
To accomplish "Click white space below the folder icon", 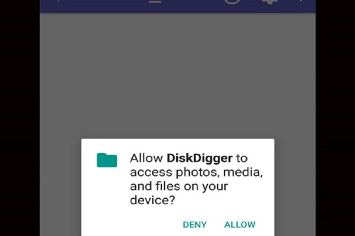I will coord(107,192).
